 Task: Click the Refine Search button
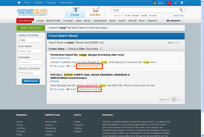coord(31,81)
